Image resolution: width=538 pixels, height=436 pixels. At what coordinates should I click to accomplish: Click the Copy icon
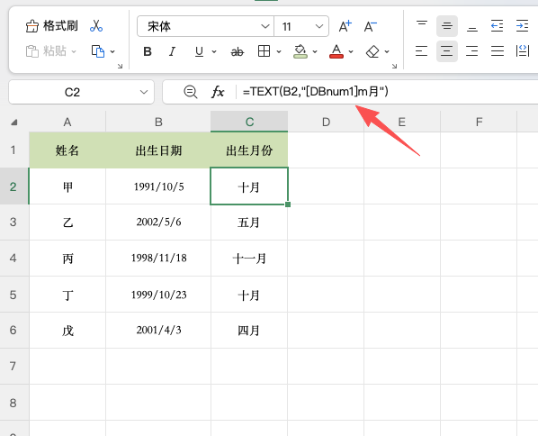coord(98,51)
